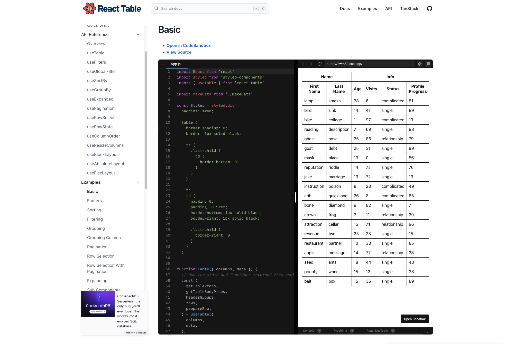Open the Row Selection With Pagination example
The width and height of the screenshot is (514, 344).
click(x=106, y=268)
